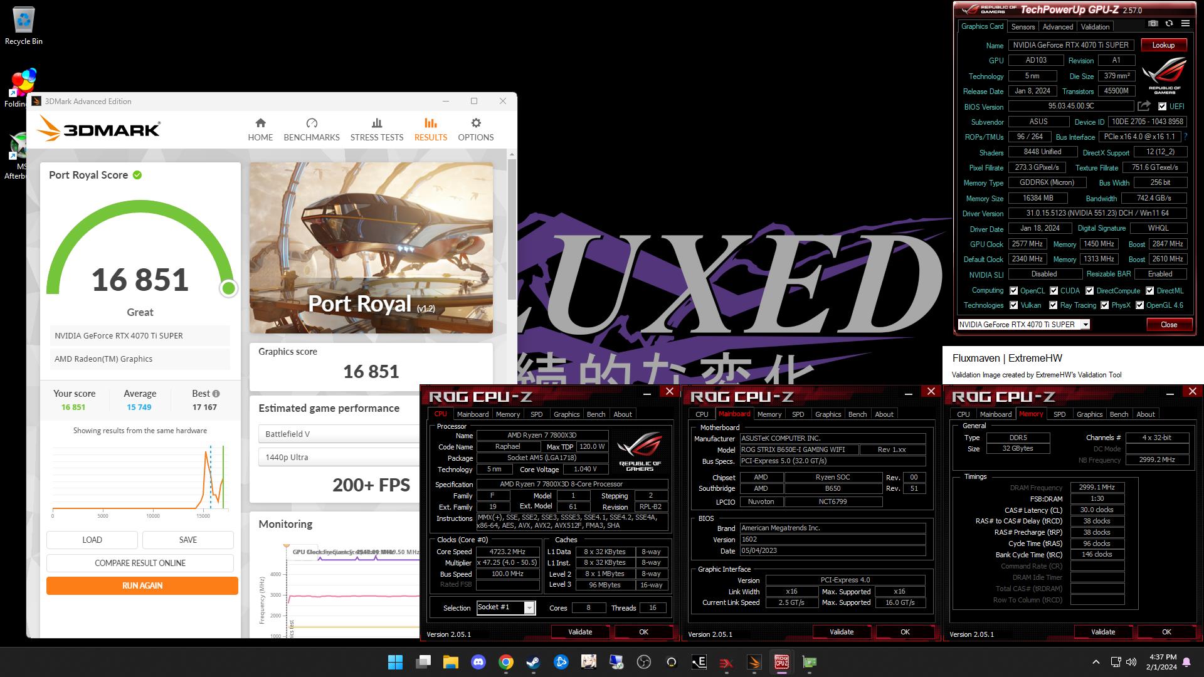1204x677 pixels.
Task: Click the ROG CPU-Z taskbar icon
Action: tap(781, 662)
